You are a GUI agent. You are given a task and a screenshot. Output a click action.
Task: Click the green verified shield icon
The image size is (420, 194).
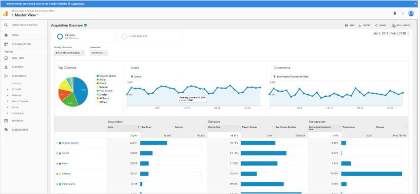coord(86,25)
